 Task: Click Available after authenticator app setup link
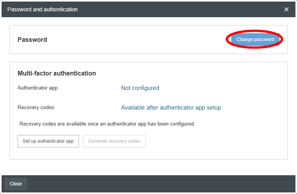[x=171, y=108]
